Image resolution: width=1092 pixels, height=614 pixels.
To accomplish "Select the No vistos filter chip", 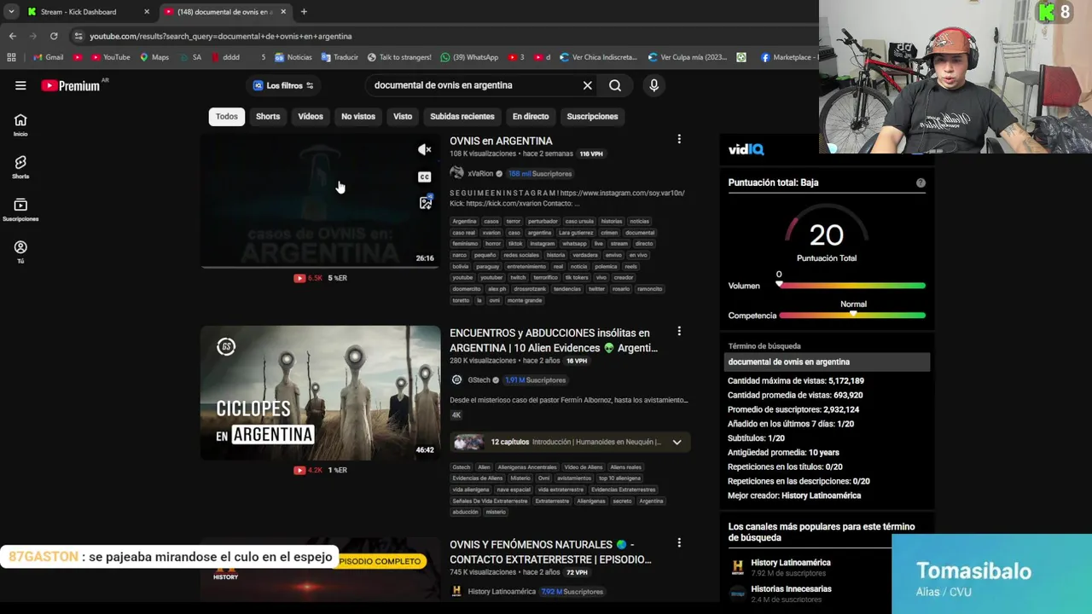I will (358, 116).
